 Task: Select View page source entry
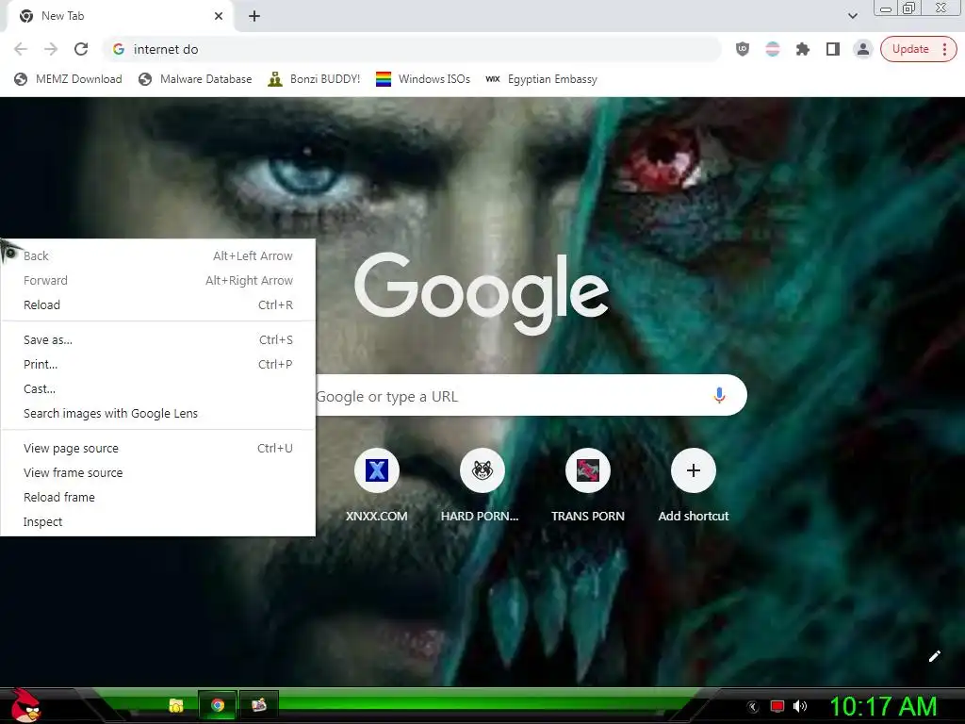point(158,449)
